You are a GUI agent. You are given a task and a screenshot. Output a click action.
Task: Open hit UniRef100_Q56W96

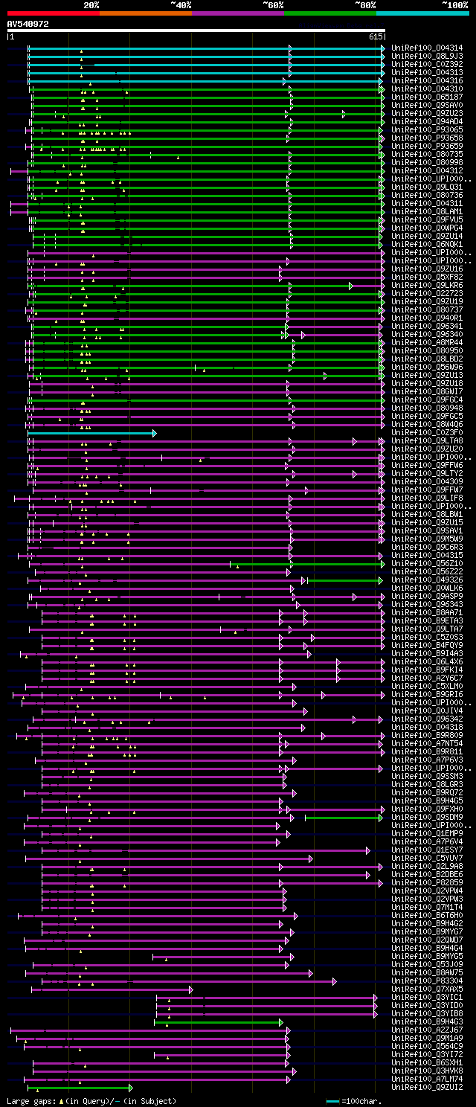(x=427, y=368)
